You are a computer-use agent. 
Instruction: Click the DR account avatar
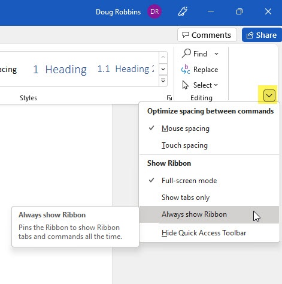pos(154,11)
